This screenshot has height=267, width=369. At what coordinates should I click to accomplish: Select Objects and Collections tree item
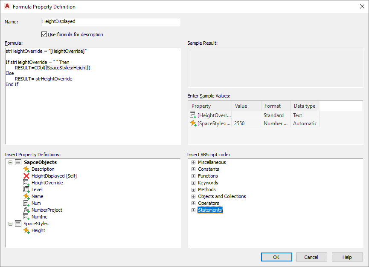222,196
